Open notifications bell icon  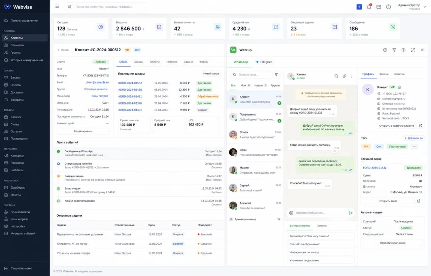click(x=369, y=7)
